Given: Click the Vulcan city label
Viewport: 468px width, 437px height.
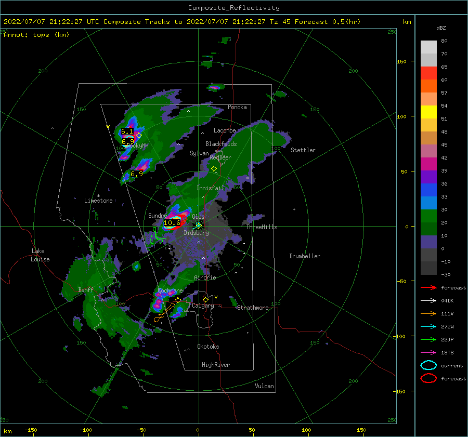Looking at the screenshot, I should pyautogui.click(x=264, y=386).
